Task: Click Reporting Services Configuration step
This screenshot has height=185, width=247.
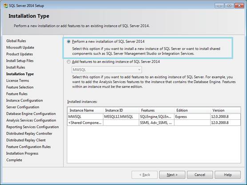Action: tap(32, 127)
